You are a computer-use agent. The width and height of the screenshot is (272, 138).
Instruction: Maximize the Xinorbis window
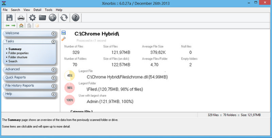256,3
